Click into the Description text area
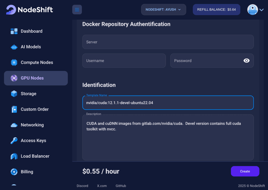The image size is (268, 190). click(168, 137)
